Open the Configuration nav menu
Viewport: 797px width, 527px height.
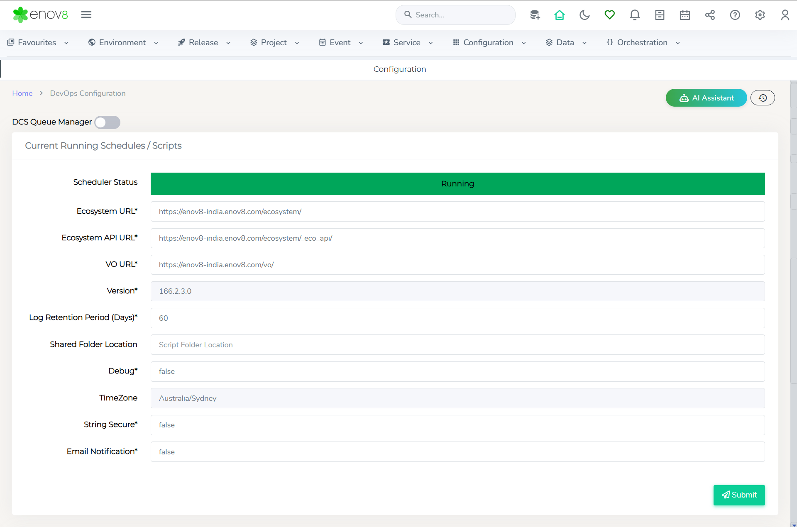489,42
